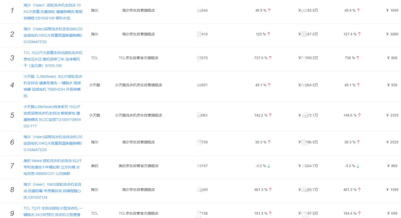The width and height of the screenshot is (401, 218).
Task: Click the rank number 1
Action: (12, 10)
